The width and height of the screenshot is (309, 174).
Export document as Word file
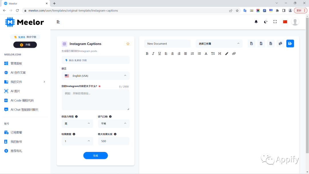tap(251, 43)
